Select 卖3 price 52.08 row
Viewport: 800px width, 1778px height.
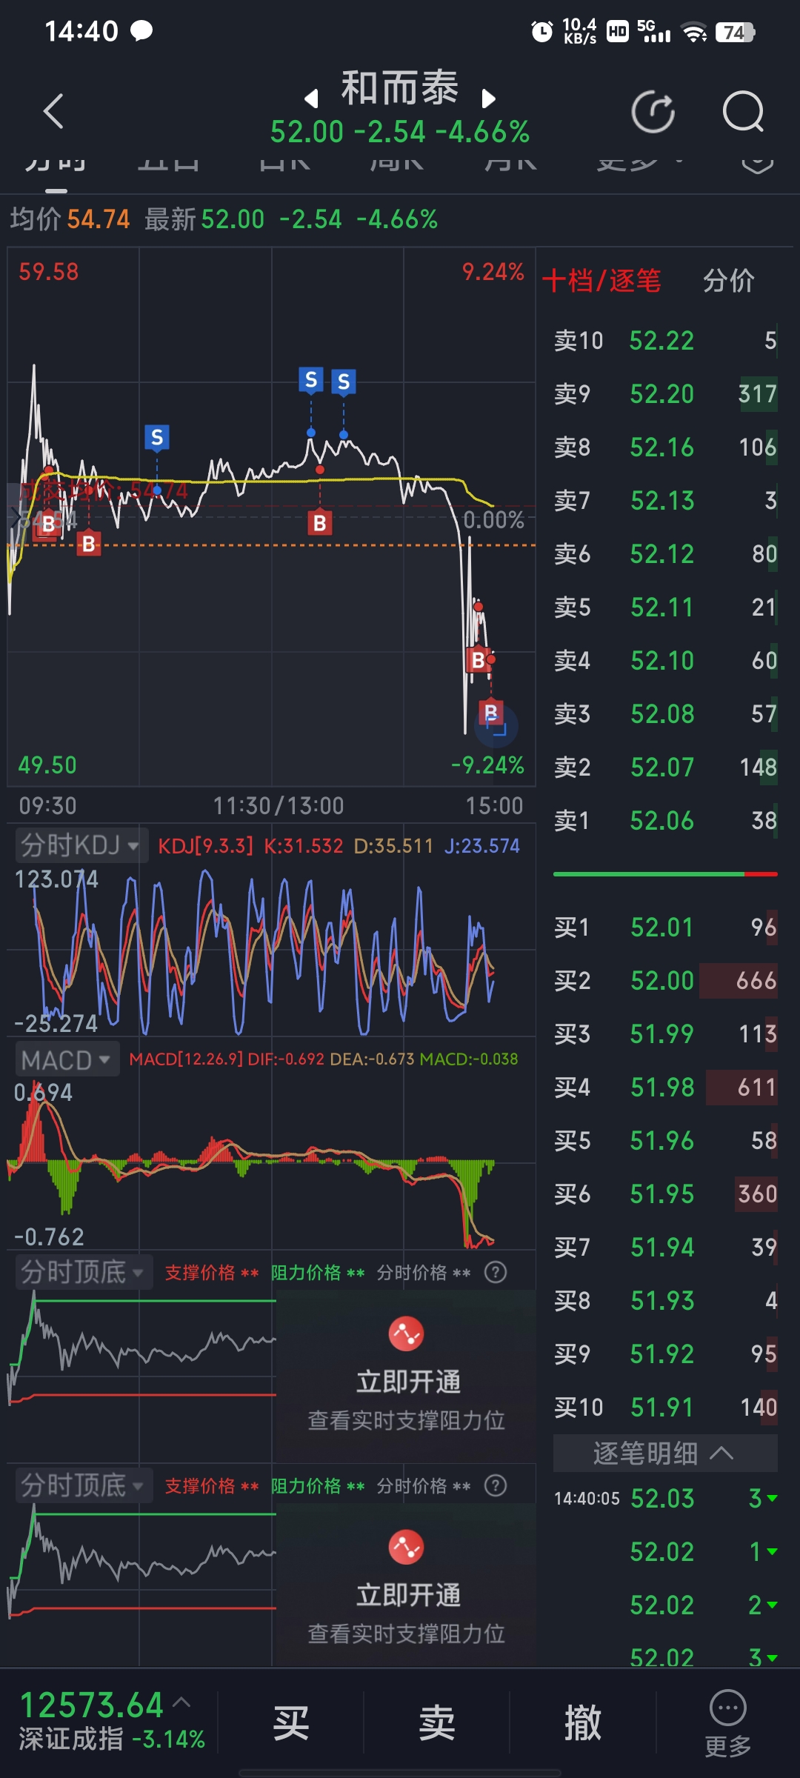click(665, 714)
